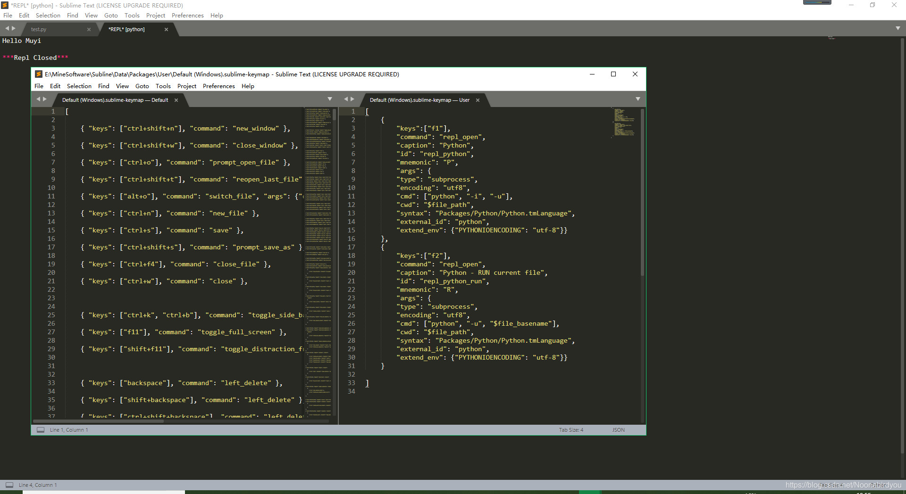
Task: Open Goto menu in REPL window
Action: coord(111,16)
